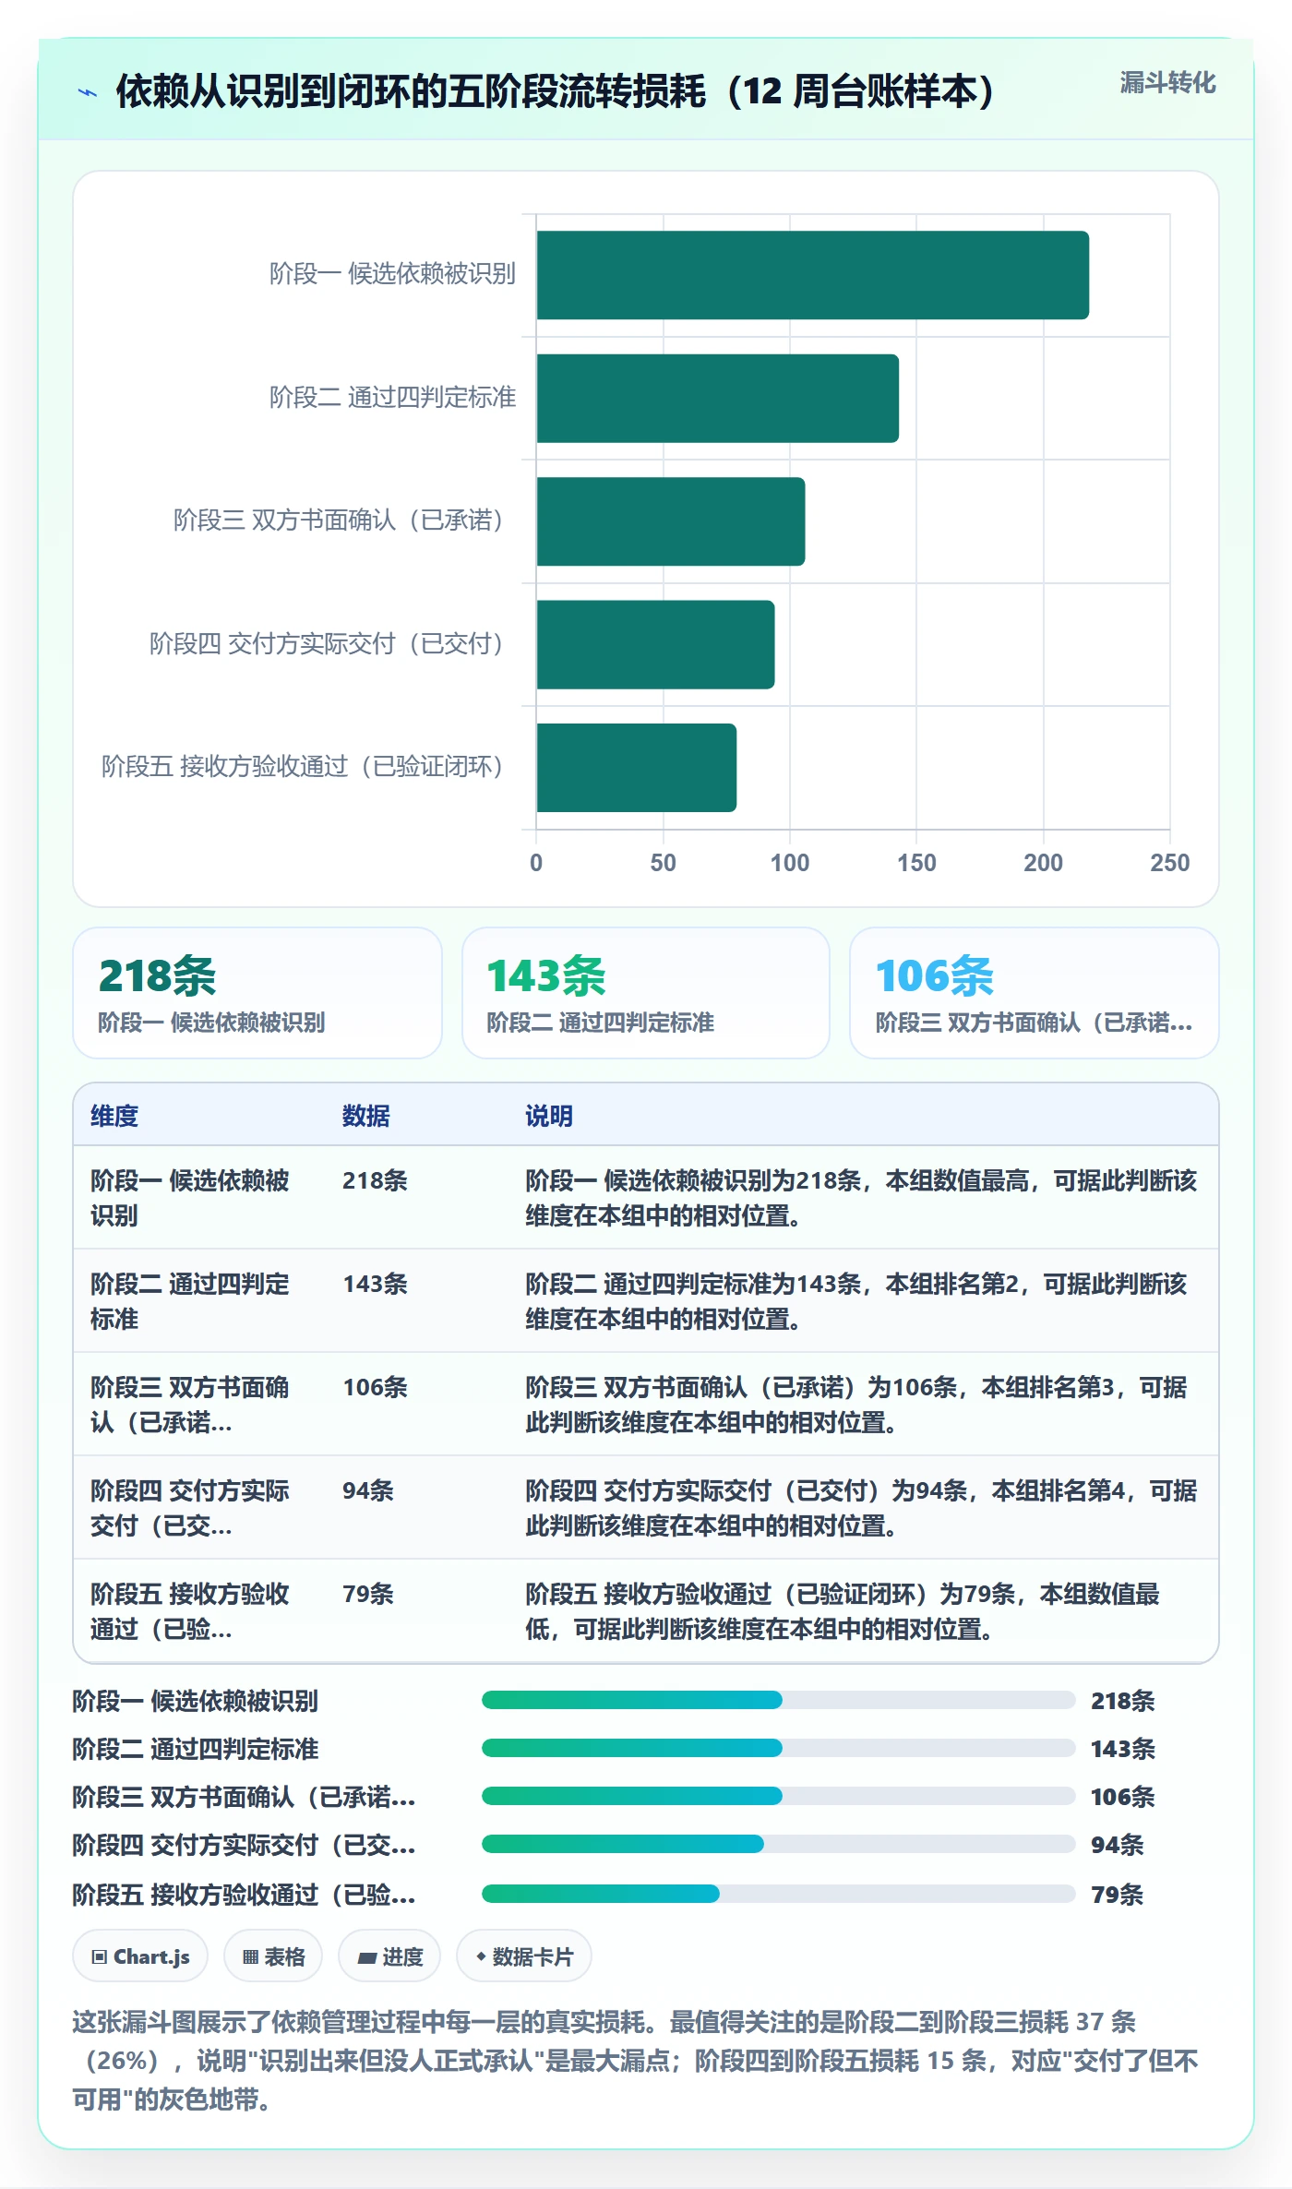Click the 阶段一 候选依赖被识别 chart bar
This screenshot has height=2189, width=1292.
pyautogui.click(x=812, y=275)
